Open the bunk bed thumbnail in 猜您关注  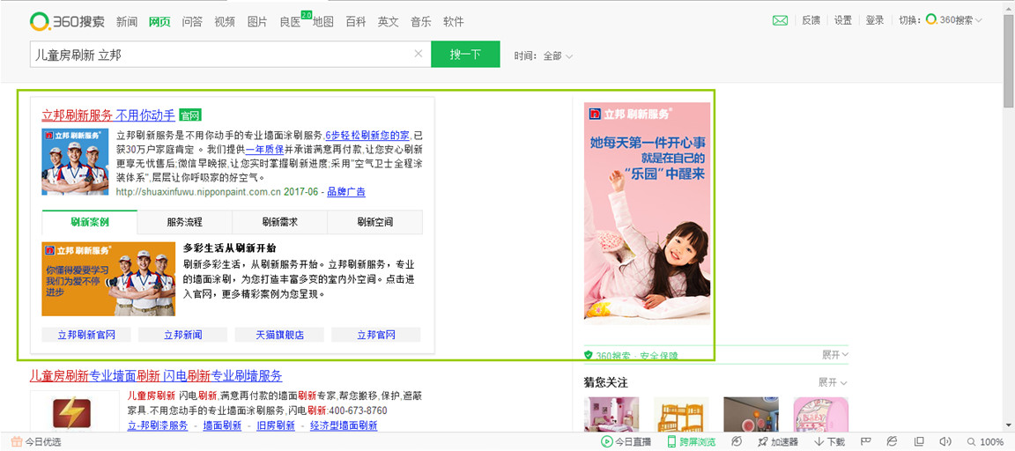[681, 415]
